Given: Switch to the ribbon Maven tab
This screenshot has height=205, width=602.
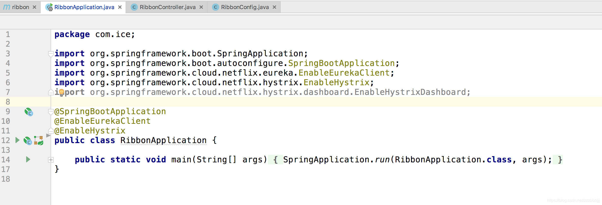Looking at the screenshot, I should [x=20, y=7].
